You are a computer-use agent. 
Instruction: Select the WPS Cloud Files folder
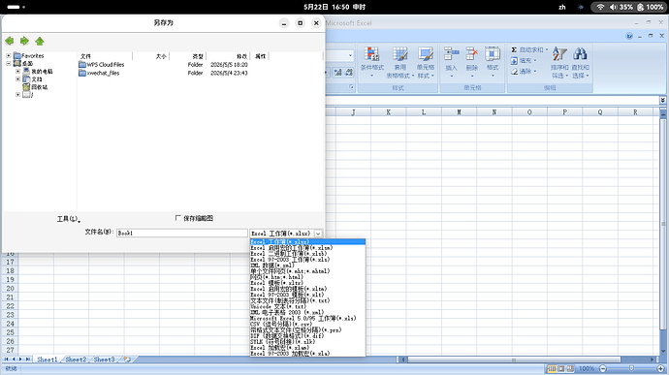coord(101,64)
